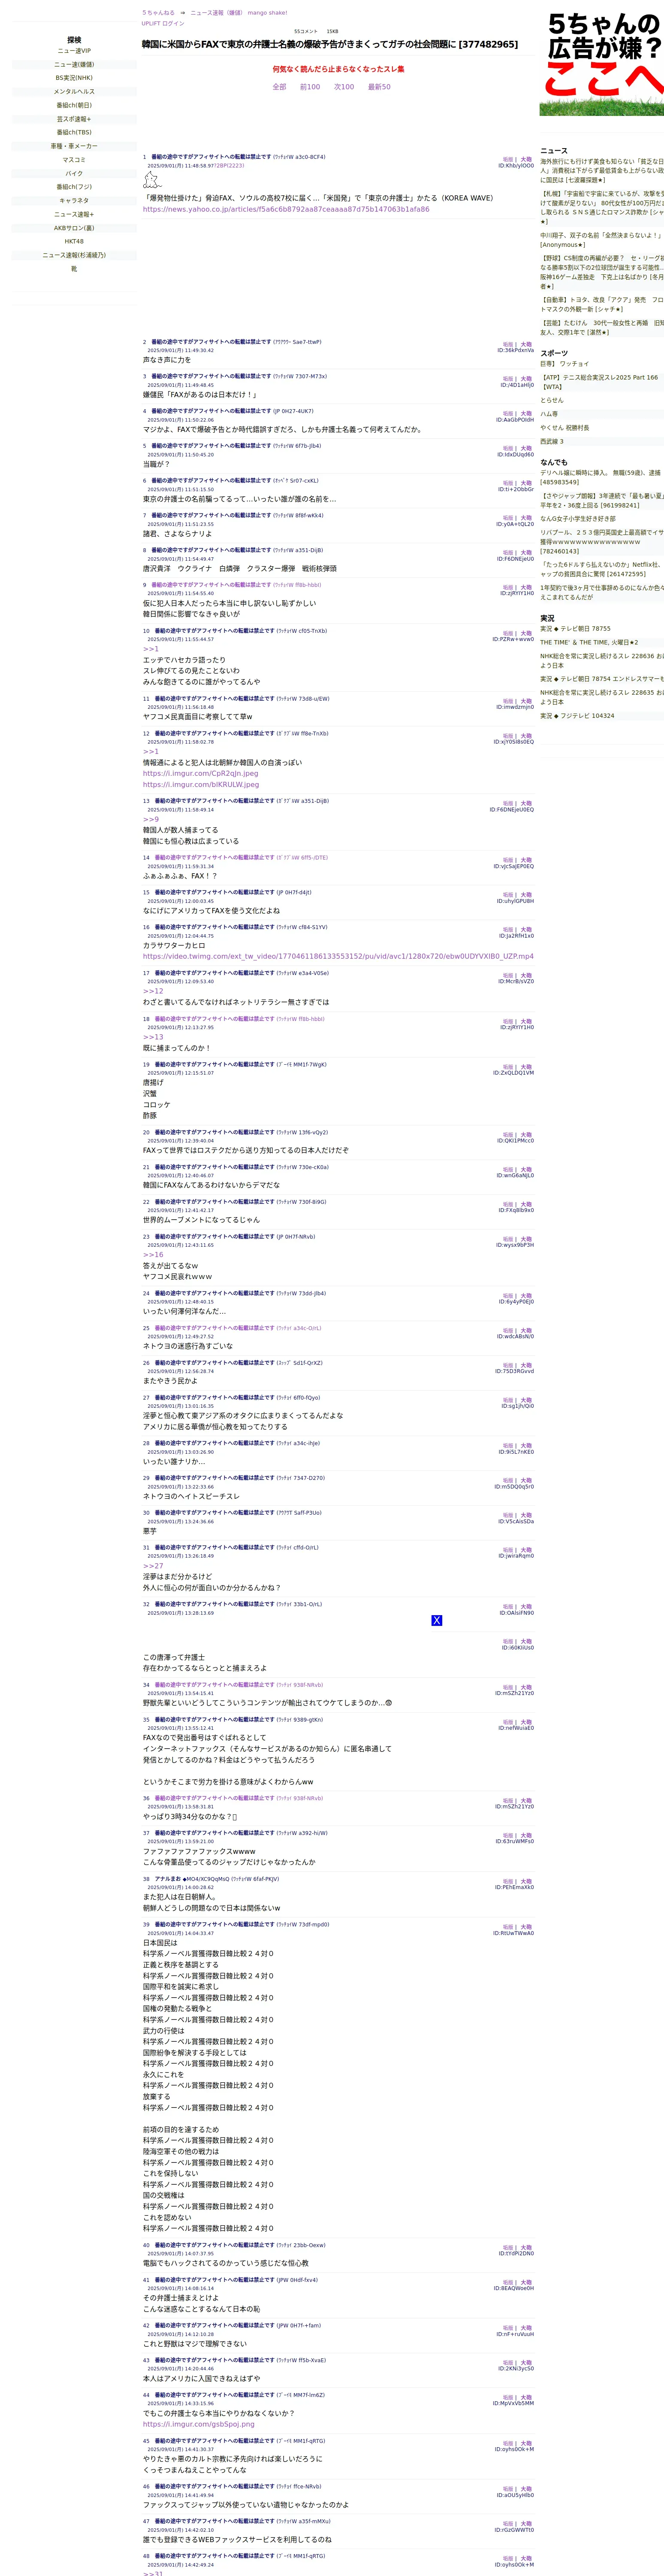
Task: Click the >>16 reply anchor in post 23
Action: coord(153,1255)
